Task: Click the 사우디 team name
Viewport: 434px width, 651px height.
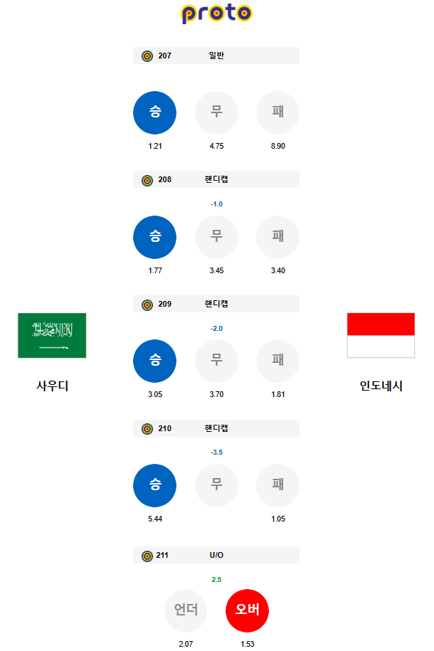Action: [52, 386]
